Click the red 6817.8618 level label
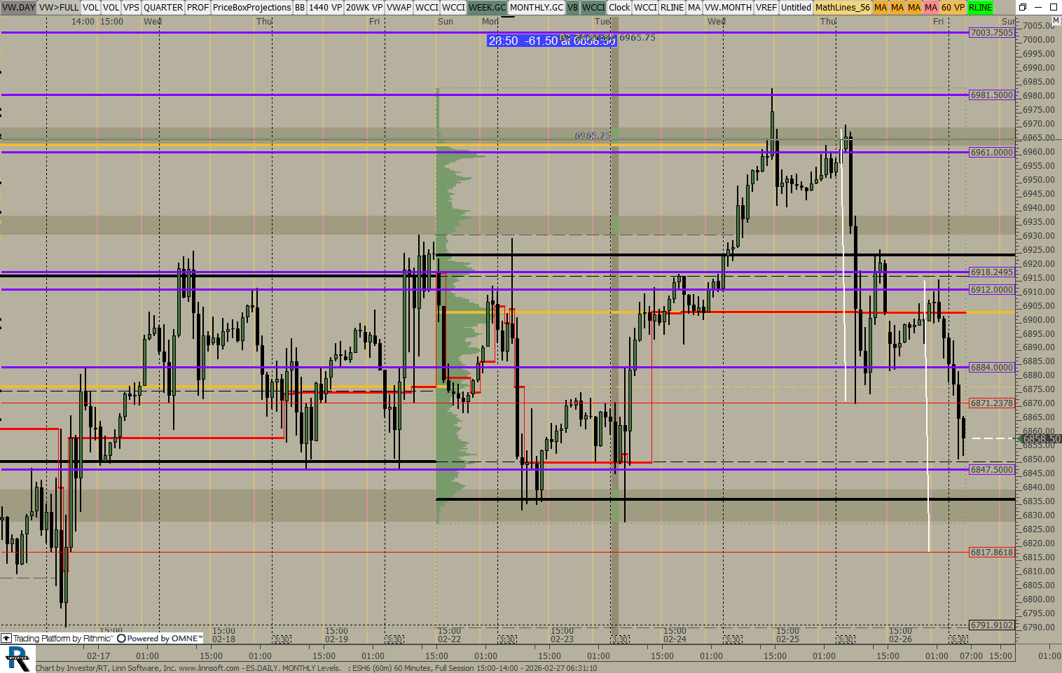Image resolution: width=1062 pixels, height=673 pixels. (x=991, y=553)
